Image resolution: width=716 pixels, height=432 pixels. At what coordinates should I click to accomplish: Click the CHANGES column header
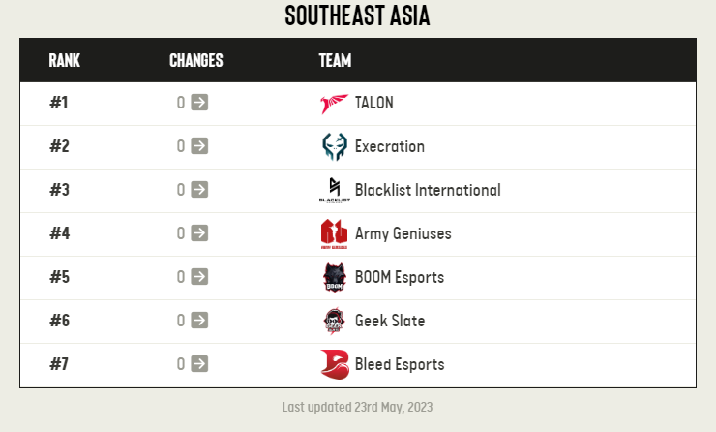coord(195,60)
